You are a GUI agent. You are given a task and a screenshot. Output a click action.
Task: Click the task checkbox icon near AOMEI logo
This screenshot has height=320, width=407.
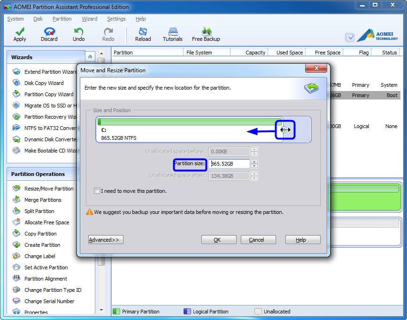(x=350, y=38)
